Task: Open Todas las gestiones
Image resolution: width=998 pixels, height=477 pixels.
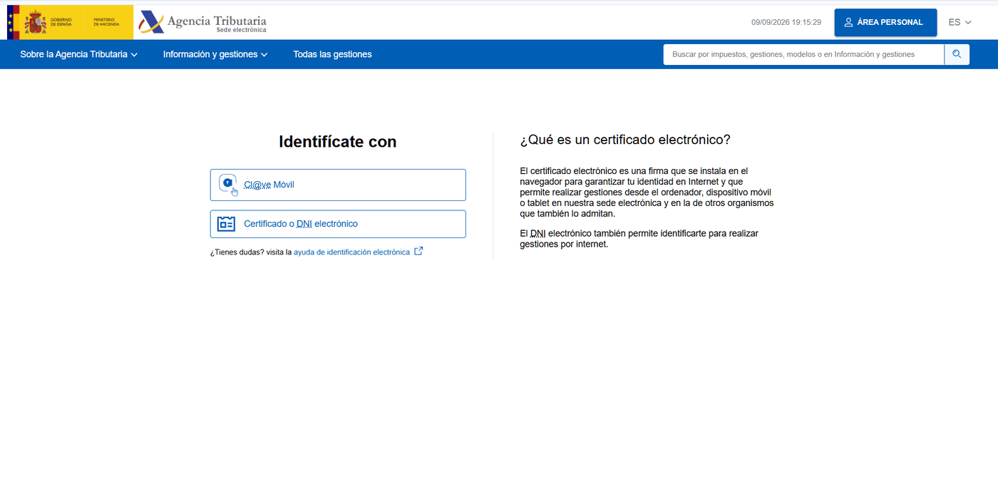Action: [332, 54]
